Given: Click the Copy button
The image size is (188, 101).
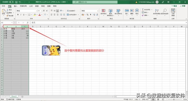Looking at the screenshot, I should tap(9, 13).
